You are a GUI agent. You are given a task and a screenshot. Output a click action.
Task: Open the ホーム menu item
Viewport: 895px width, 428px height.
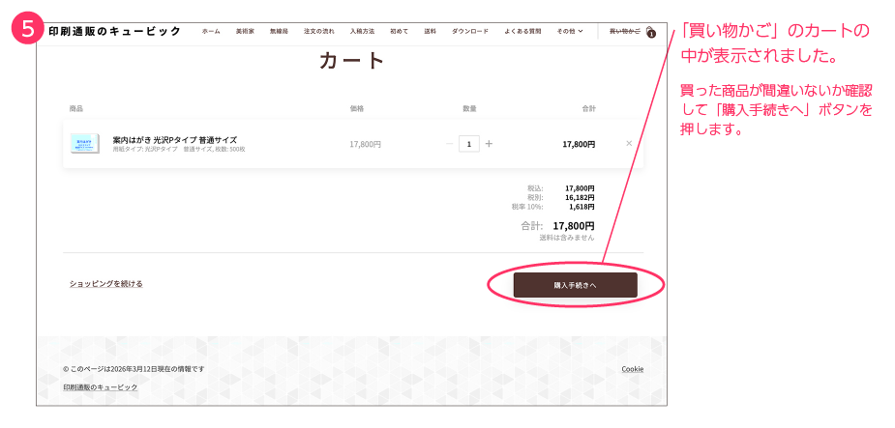click(211, 31)
